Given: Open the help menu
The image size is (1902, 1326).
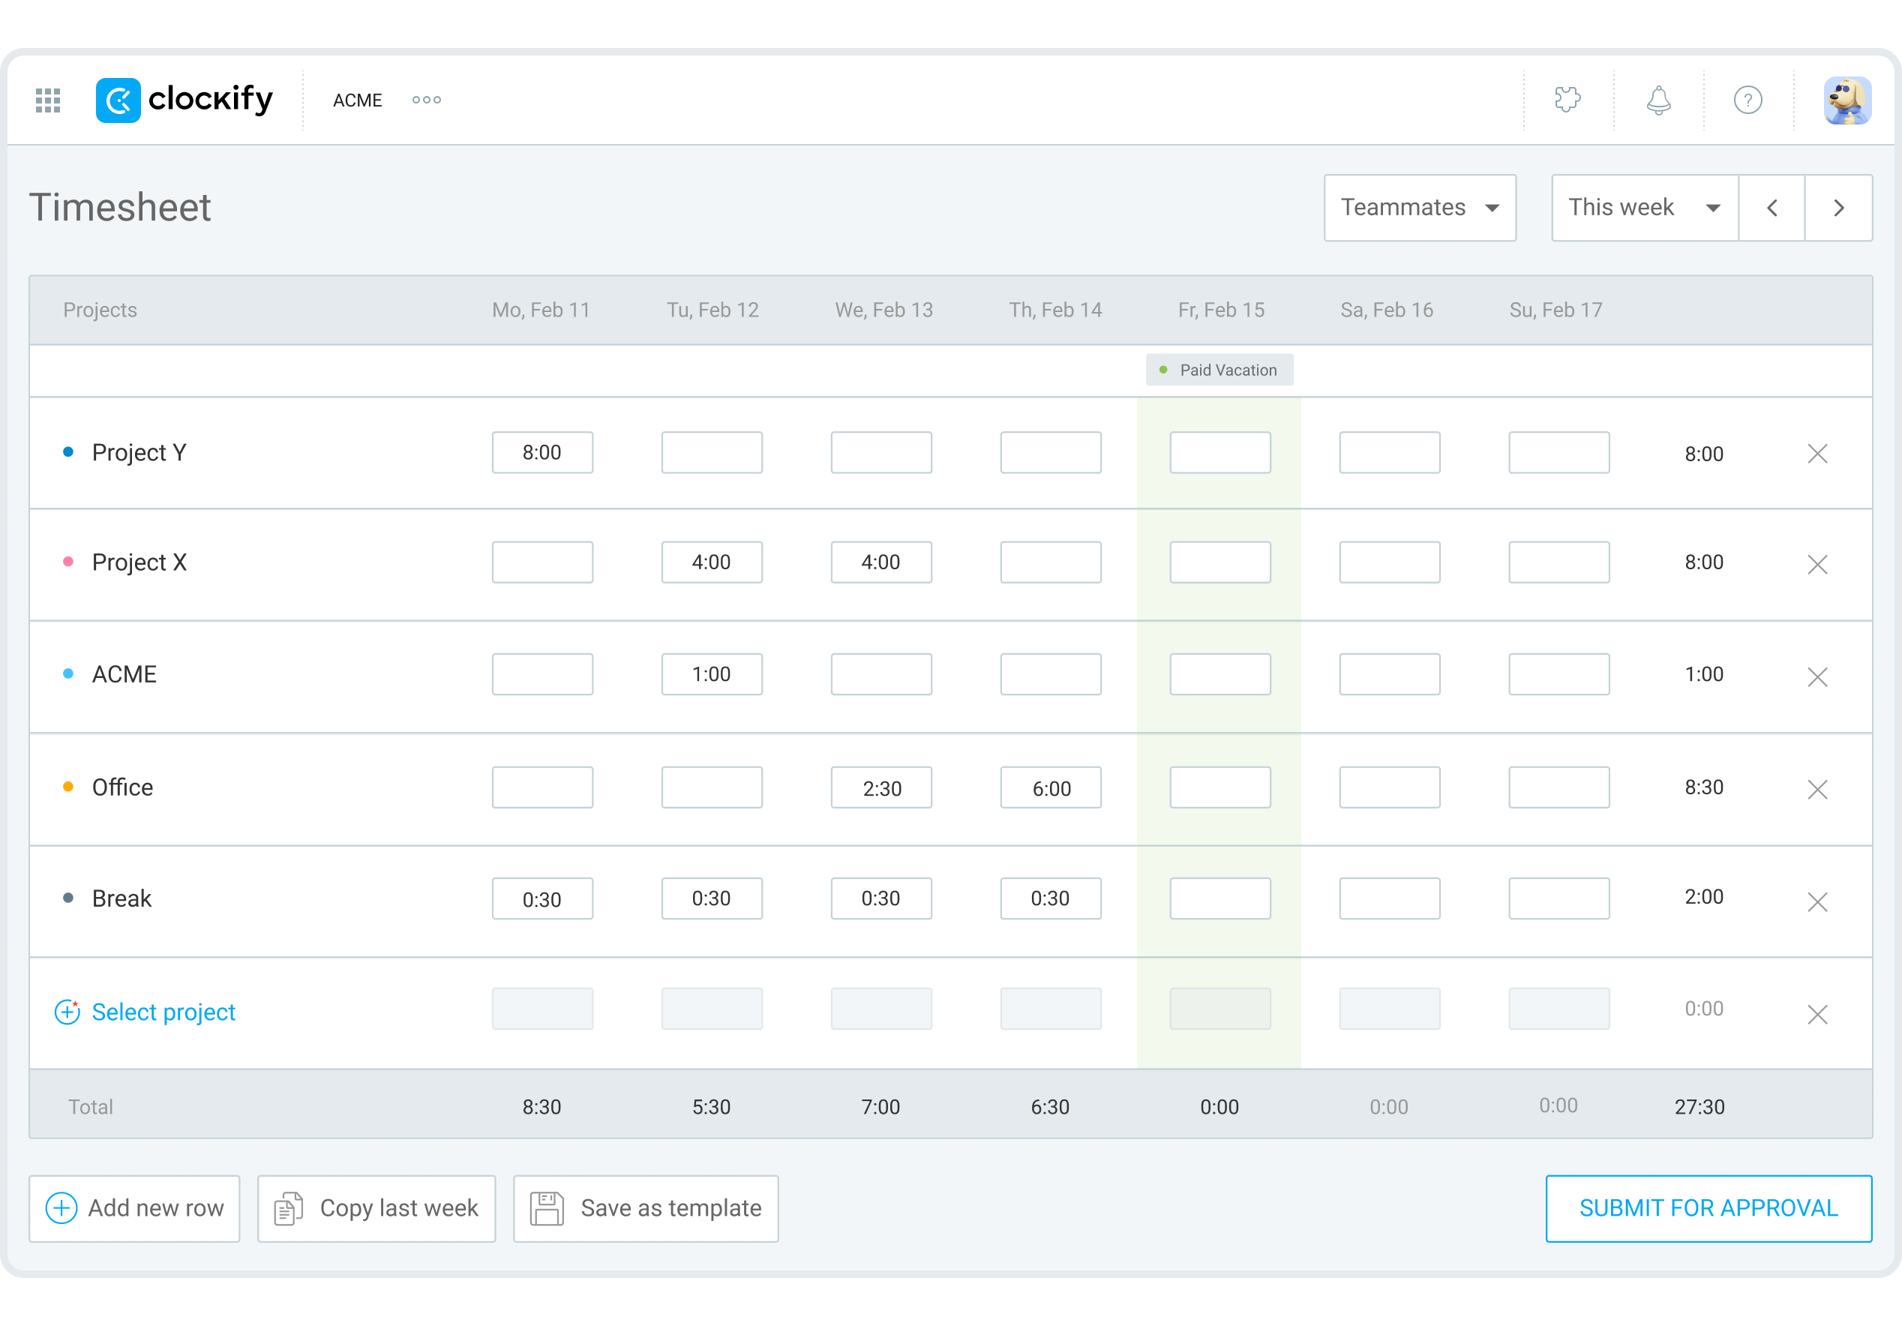Looking at the screenshot, I should tap(1748, 100).
